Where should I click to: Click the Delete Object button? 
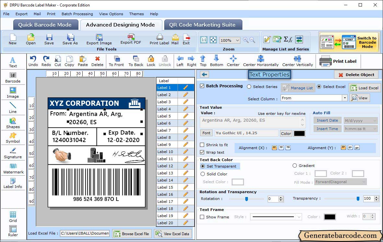tap(356, 75)
